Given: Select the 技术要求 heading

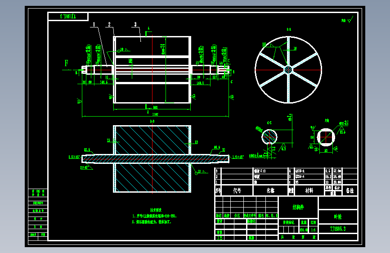Looking at the screenshot, I should tap(156, 210).
